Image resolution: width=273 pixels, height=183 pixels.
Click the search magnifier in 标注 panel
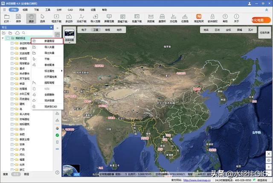24,33
